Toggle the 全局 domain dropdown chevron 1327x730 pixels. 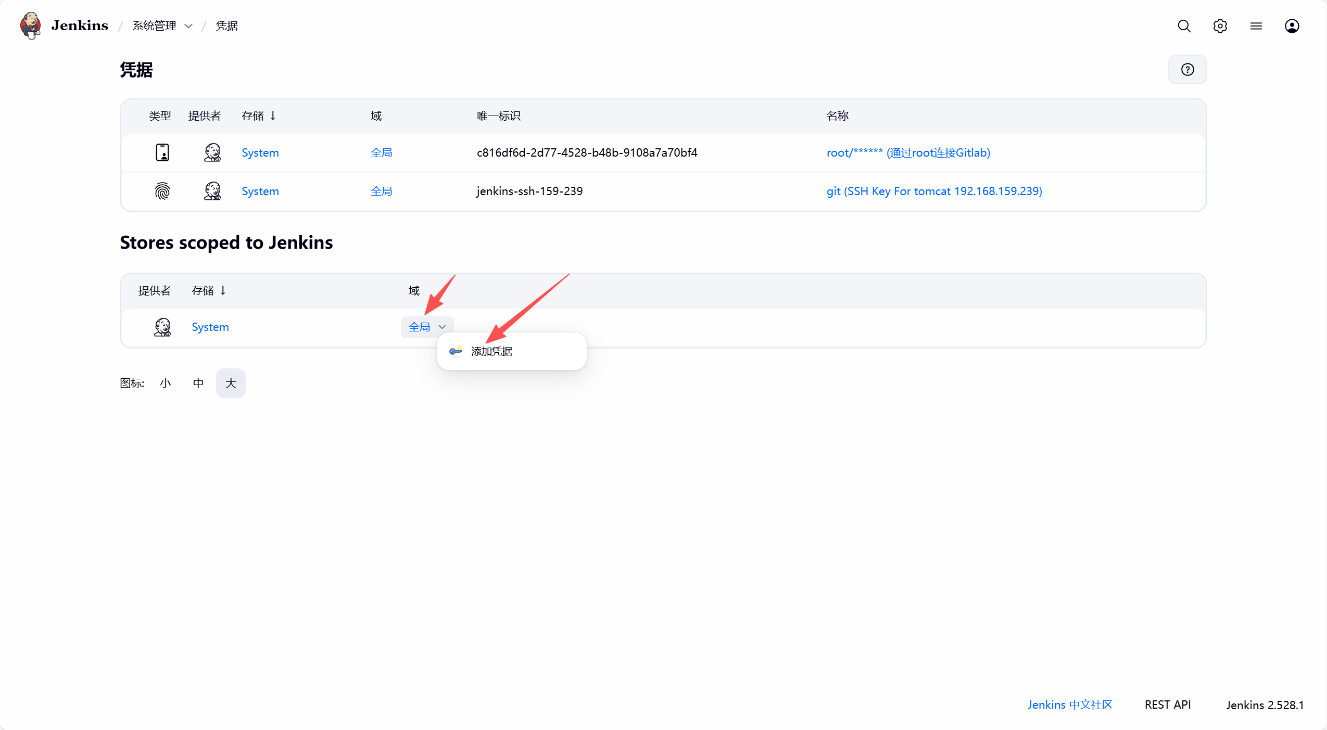(442, 327)
